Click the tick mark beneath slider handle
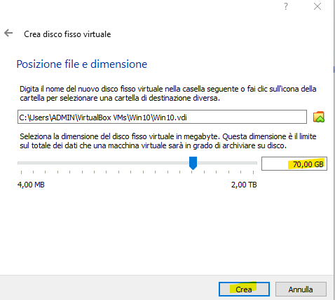 point(192,172)
